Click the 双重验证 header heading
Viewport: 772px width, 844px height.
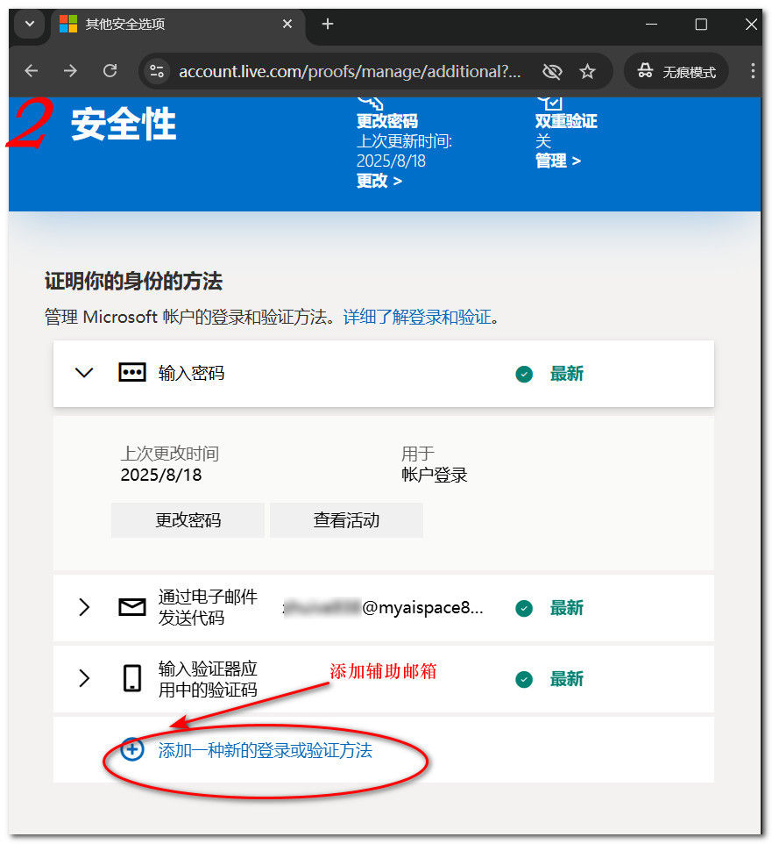pos(566,121)
